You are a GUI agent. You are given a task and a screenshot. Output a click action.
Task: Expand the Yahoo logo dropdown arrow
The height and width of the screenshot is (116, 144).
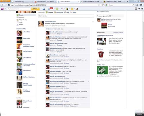pos(5,9)
